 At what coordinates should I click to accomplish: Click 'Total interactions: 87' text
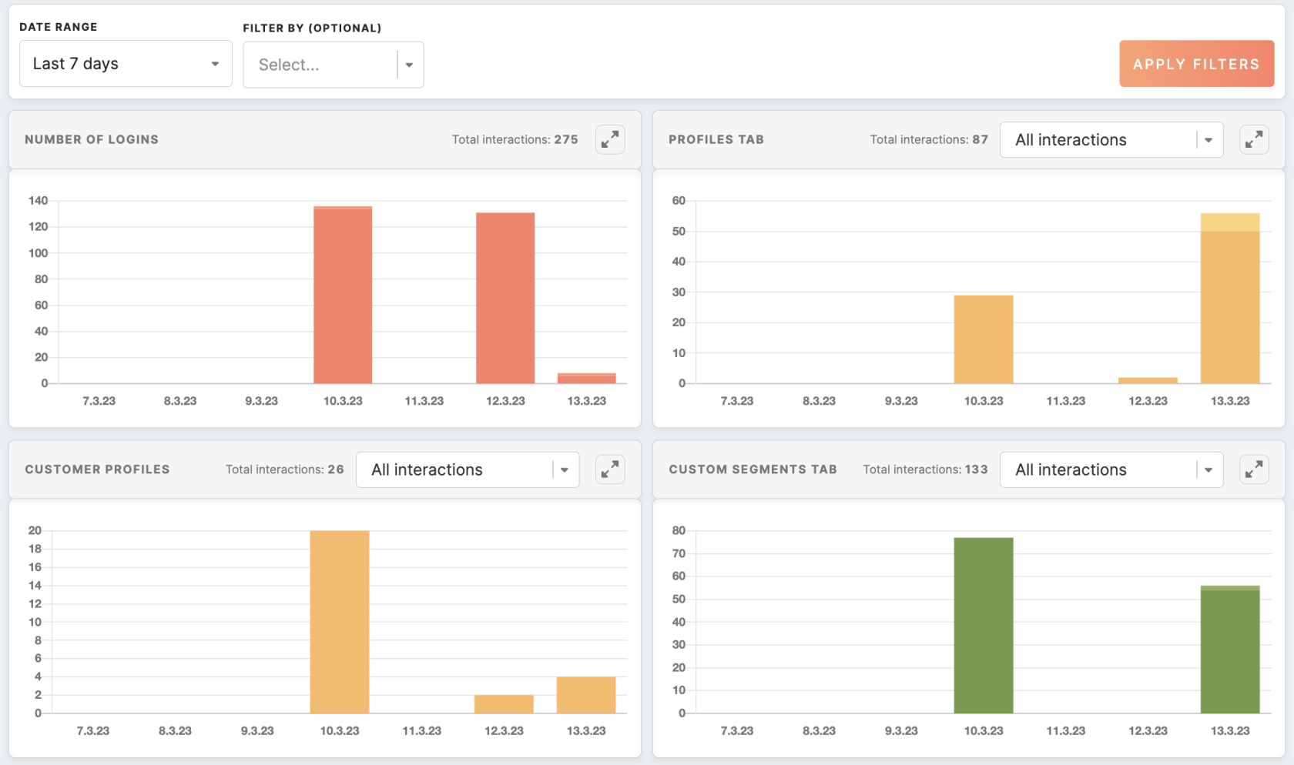coord(929,139)
